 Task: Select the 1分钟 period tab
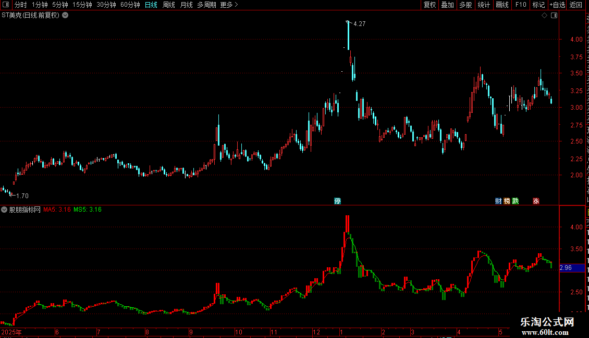[x=40, y=5]
